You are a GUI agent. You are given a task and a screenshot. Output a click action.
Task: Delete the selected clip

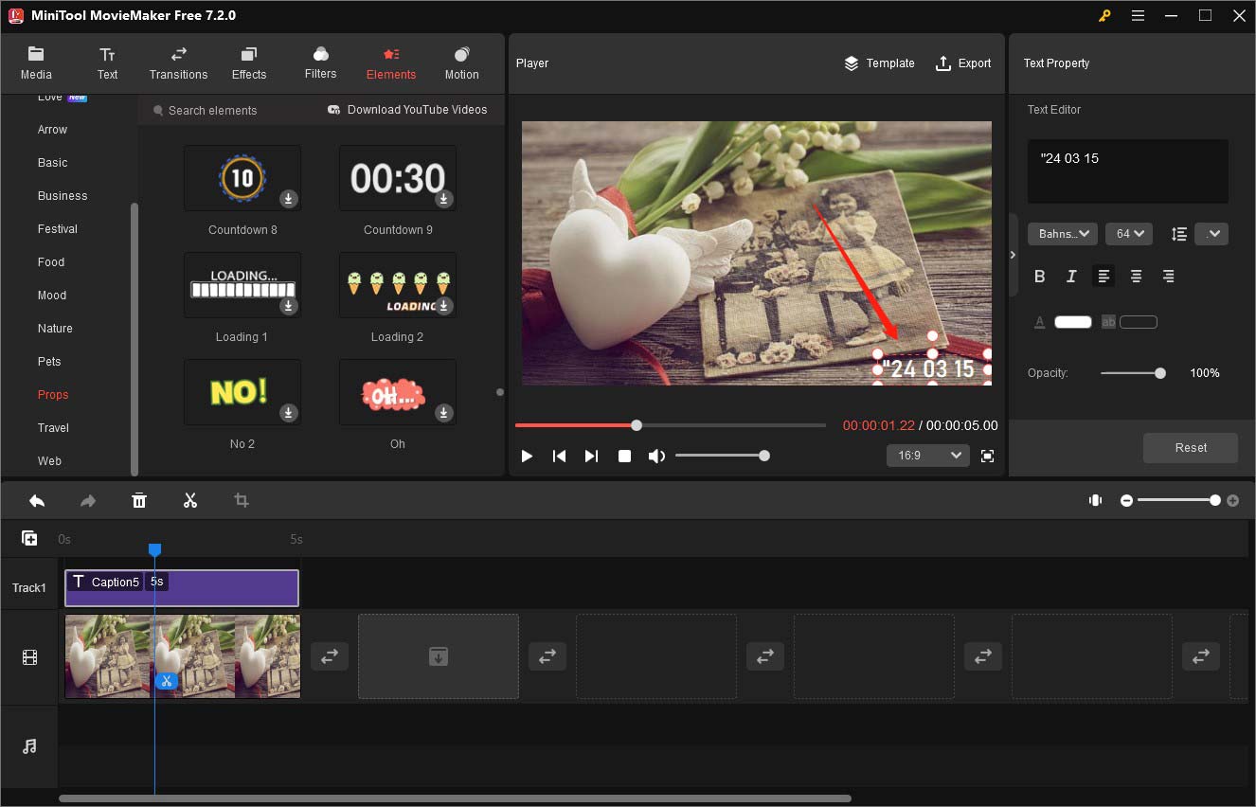click(x=139, y=500)
